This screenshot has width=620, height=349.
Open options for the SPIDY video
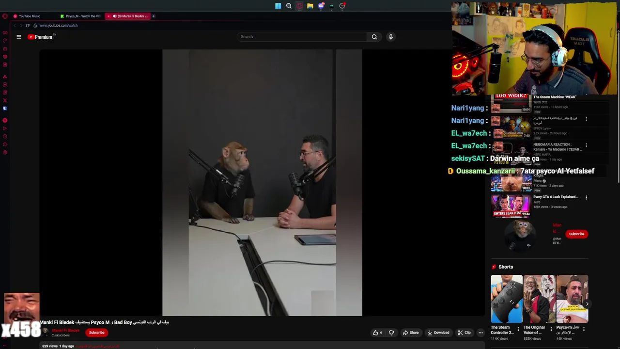click(586, 119)
